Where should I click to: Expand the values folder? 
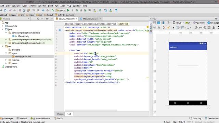pos(6,63)
